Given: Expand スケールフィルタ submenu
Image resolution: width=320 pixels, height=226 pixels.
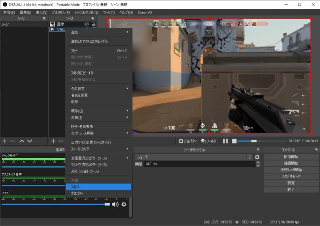Looking at the screenshot, I should [98, 149].
